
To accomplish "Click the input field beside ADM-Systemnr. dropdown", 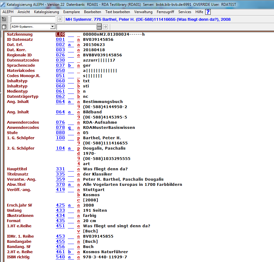I will 76,27.
